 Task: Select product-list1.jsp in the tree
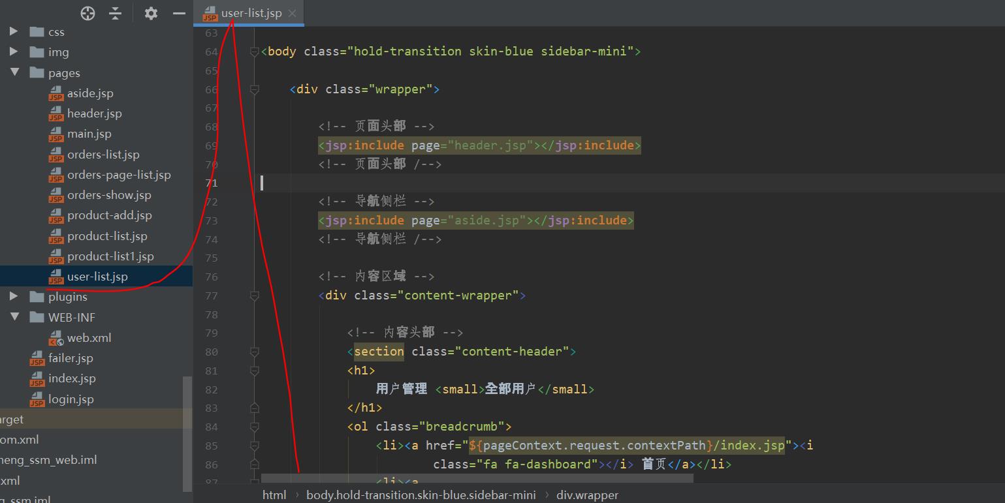pyautogui.click(x=110, y=256)
